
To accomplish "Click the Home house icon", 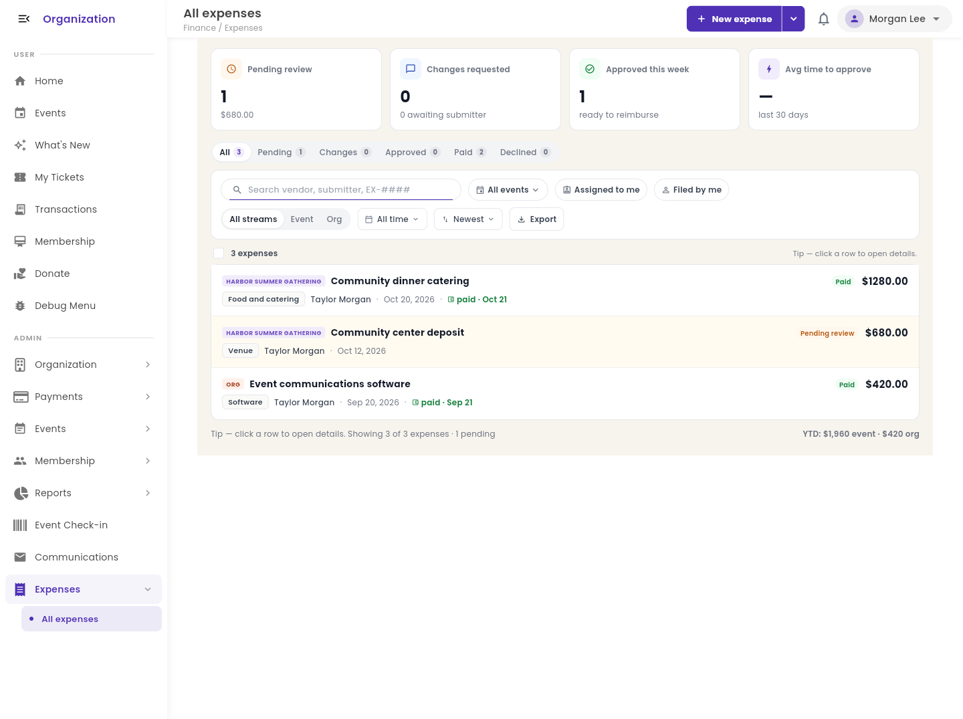I will click(x=20, y=81).
